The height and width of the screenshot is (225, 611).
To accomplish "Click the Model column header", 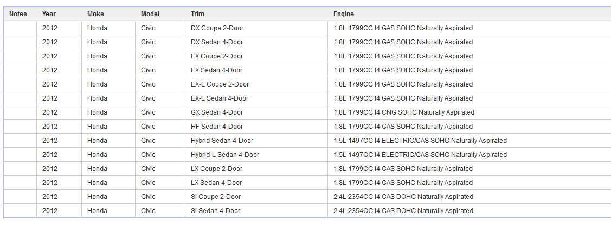I will 150,14.
